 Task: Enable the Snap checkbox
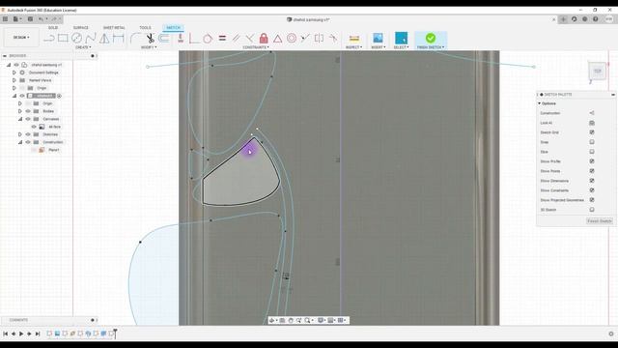(x=592, y=142)
